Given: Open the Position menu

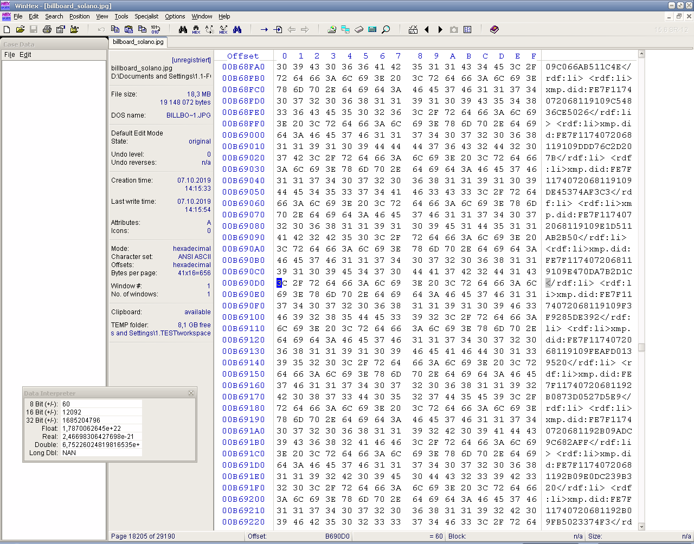Looking at the screenshot, I should (79, 16).
